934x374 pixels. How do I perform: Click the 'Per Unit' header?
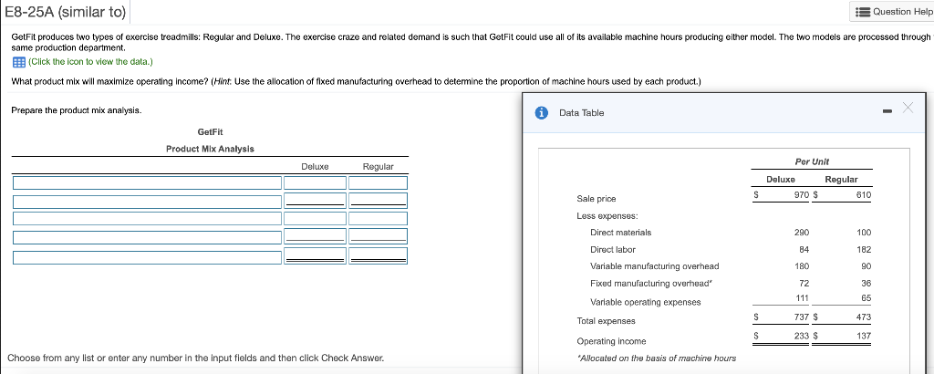click(x=812, y=161)
